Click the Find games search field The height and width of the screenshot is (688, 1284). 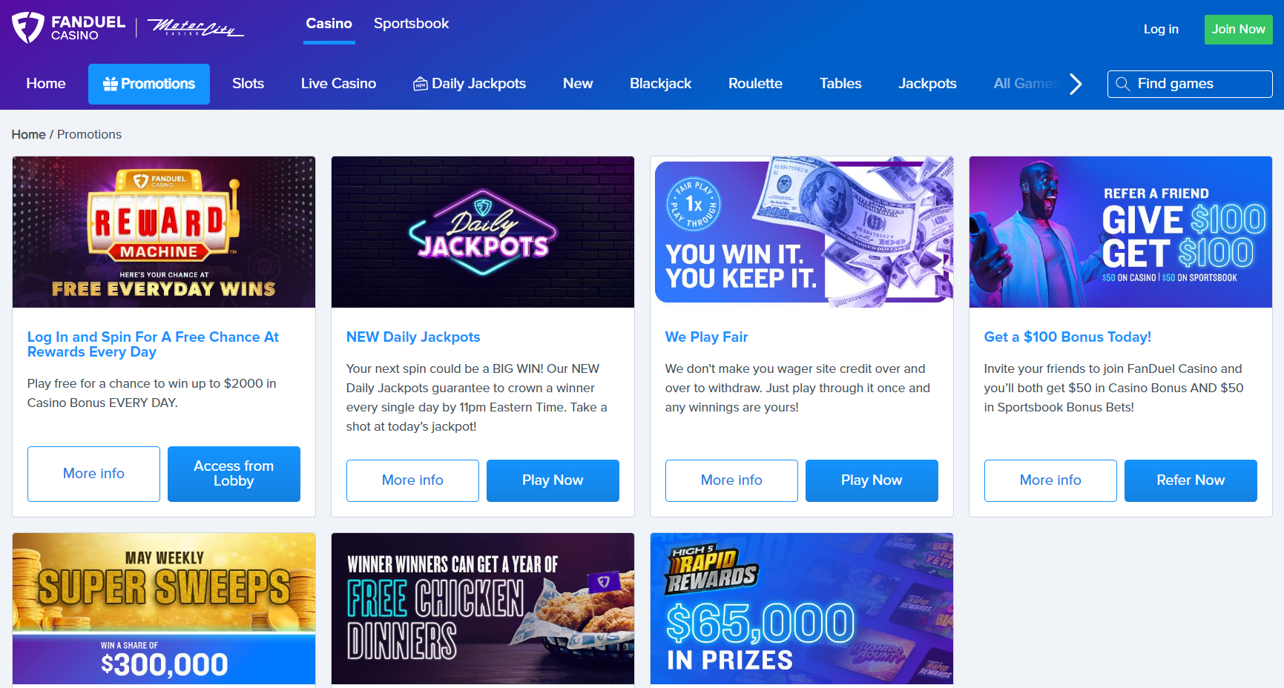pos(1190,84)
